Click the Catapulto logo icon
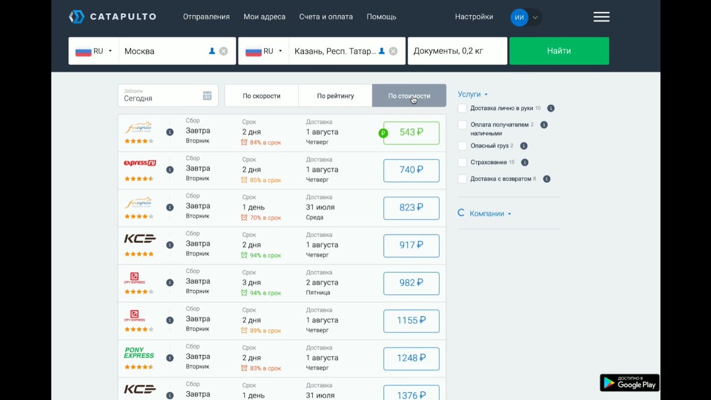 tap(77, 17)
